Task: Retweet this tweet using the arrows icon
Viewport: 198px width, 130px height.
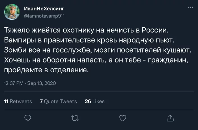Action: tap(75, 118)
